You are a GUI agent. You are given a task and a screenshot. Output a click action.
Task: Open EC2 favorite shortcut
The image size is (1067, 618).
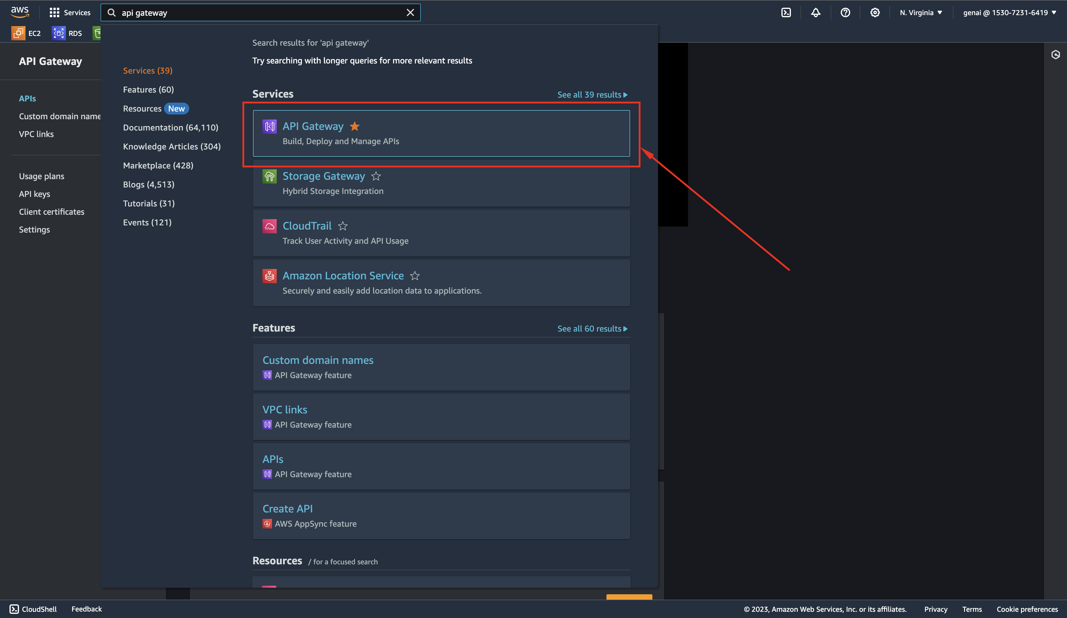coord(26,33)
